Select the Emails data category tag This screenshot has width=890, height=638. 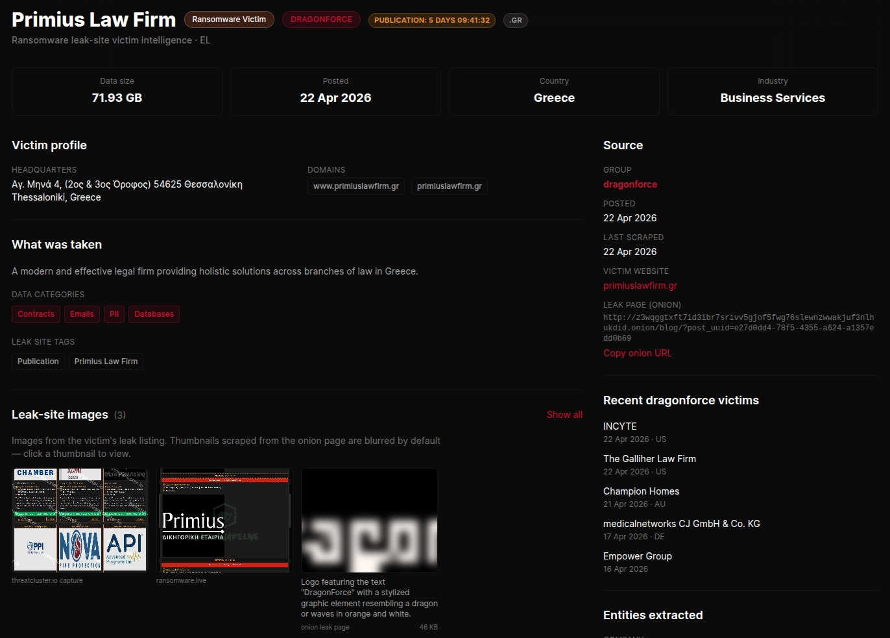(x=82, y=314)
